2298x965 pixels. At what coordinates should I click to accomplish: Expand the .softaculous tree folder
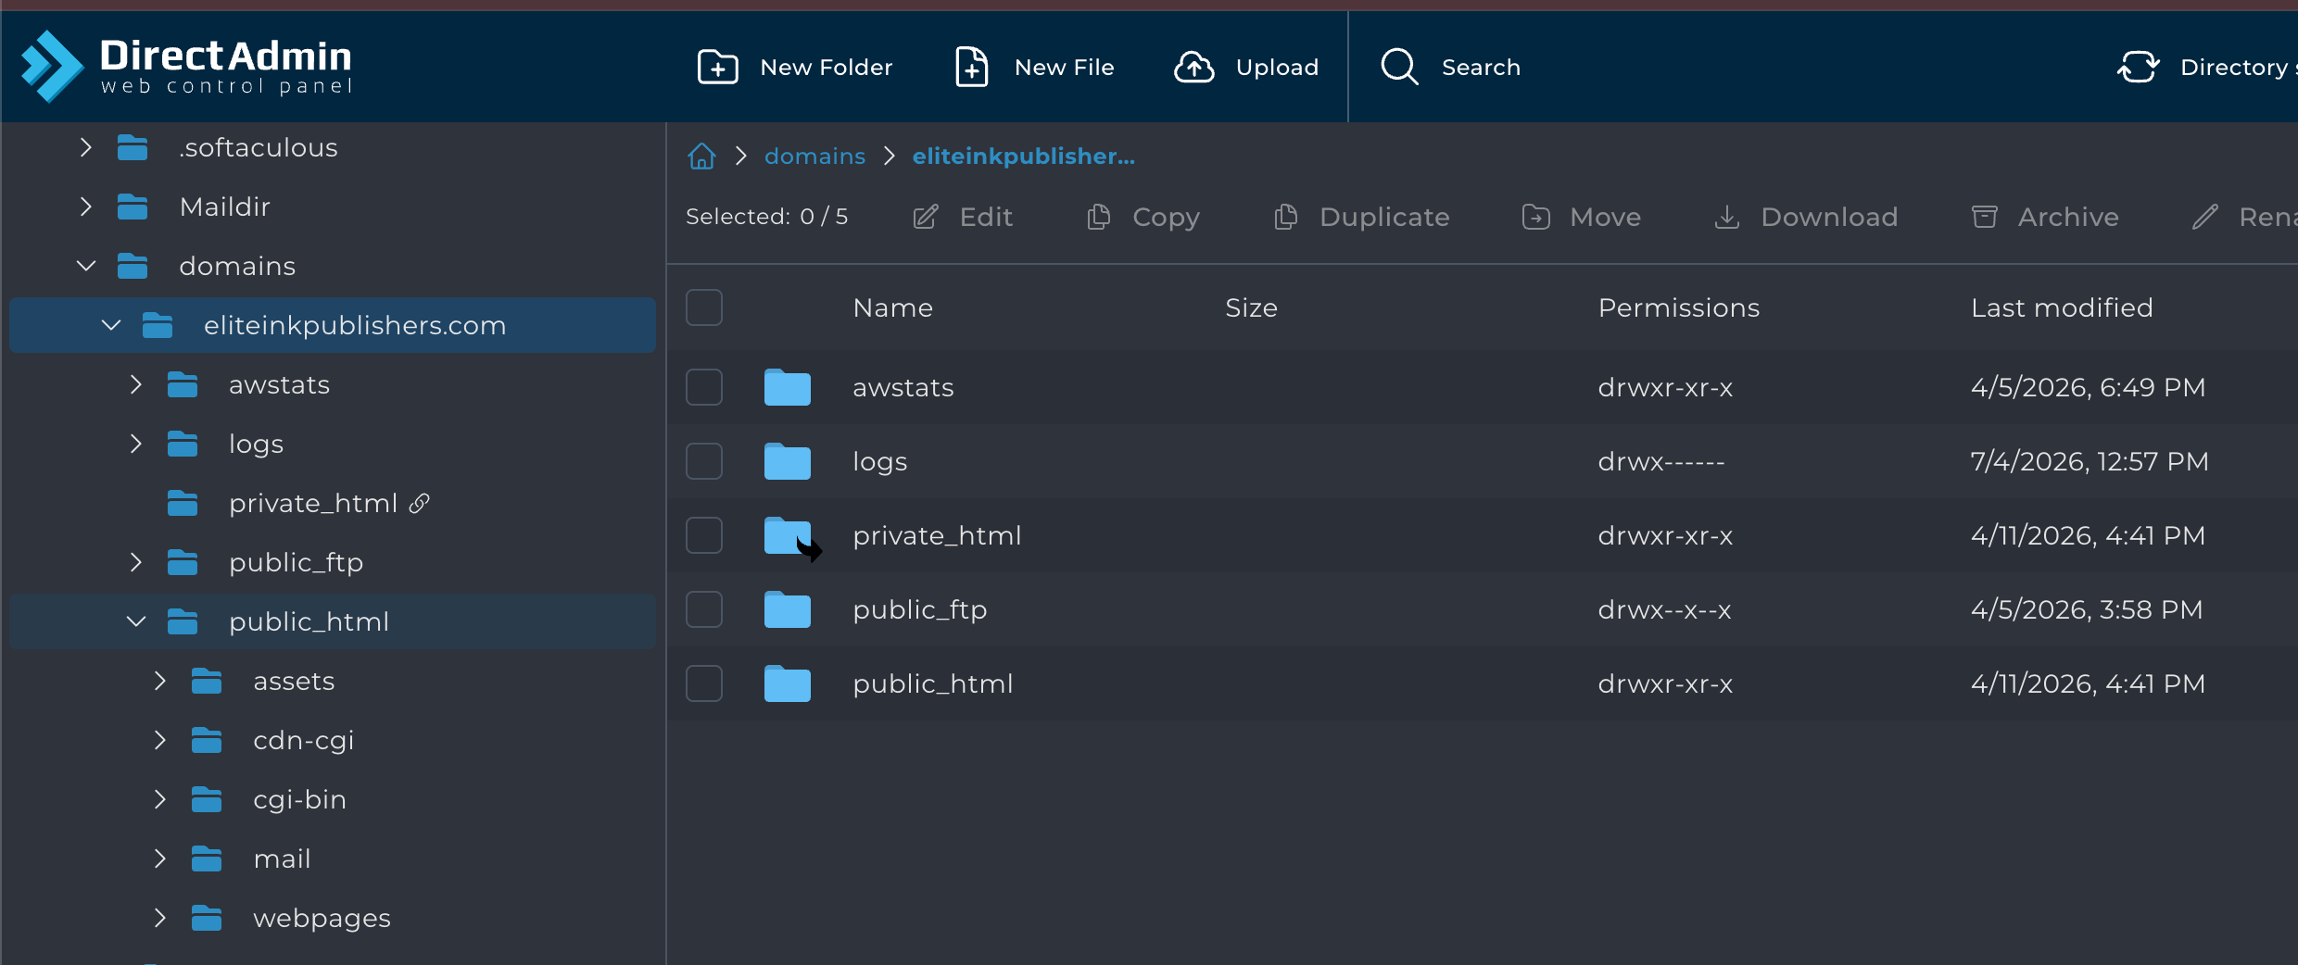(x=85, y=147)
